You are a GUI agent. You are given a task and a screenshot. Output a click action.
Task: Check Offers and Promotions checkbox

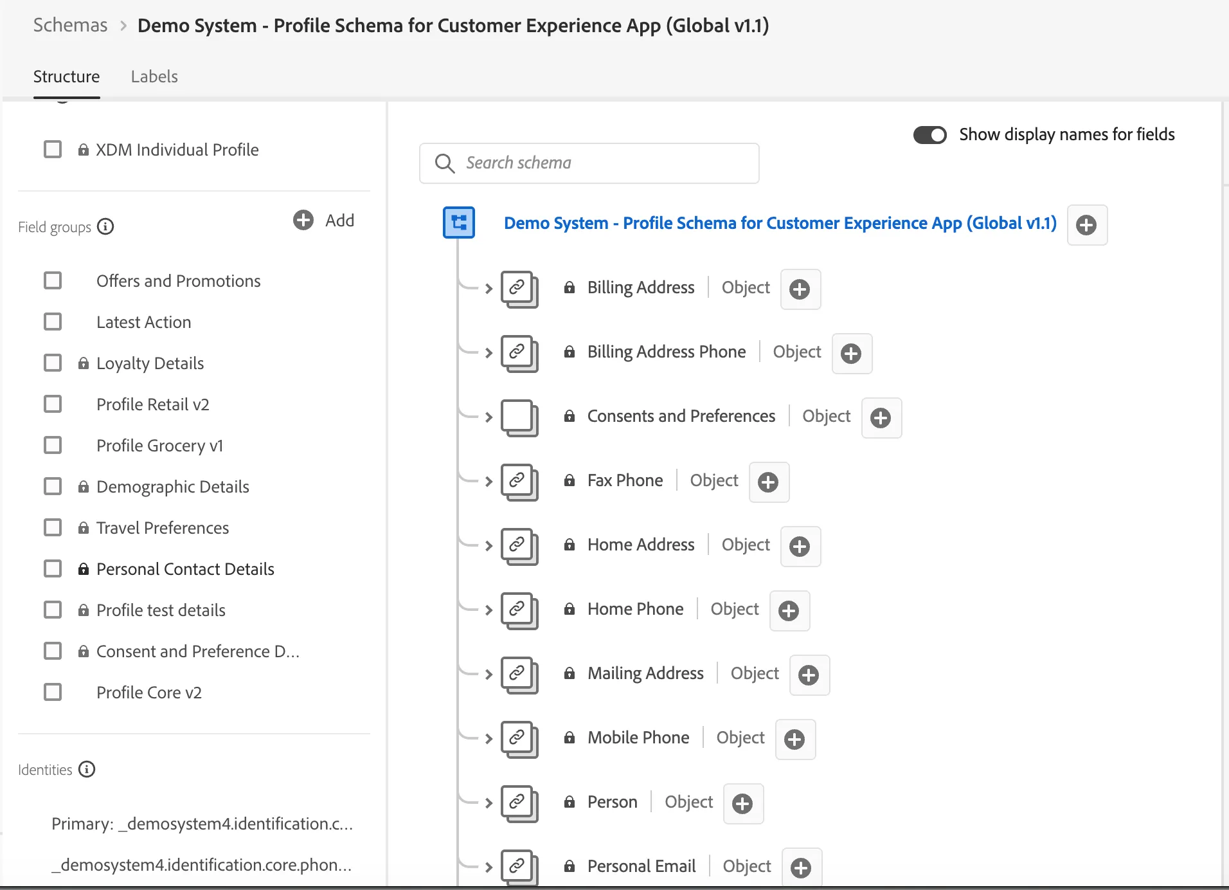[53, 280]
